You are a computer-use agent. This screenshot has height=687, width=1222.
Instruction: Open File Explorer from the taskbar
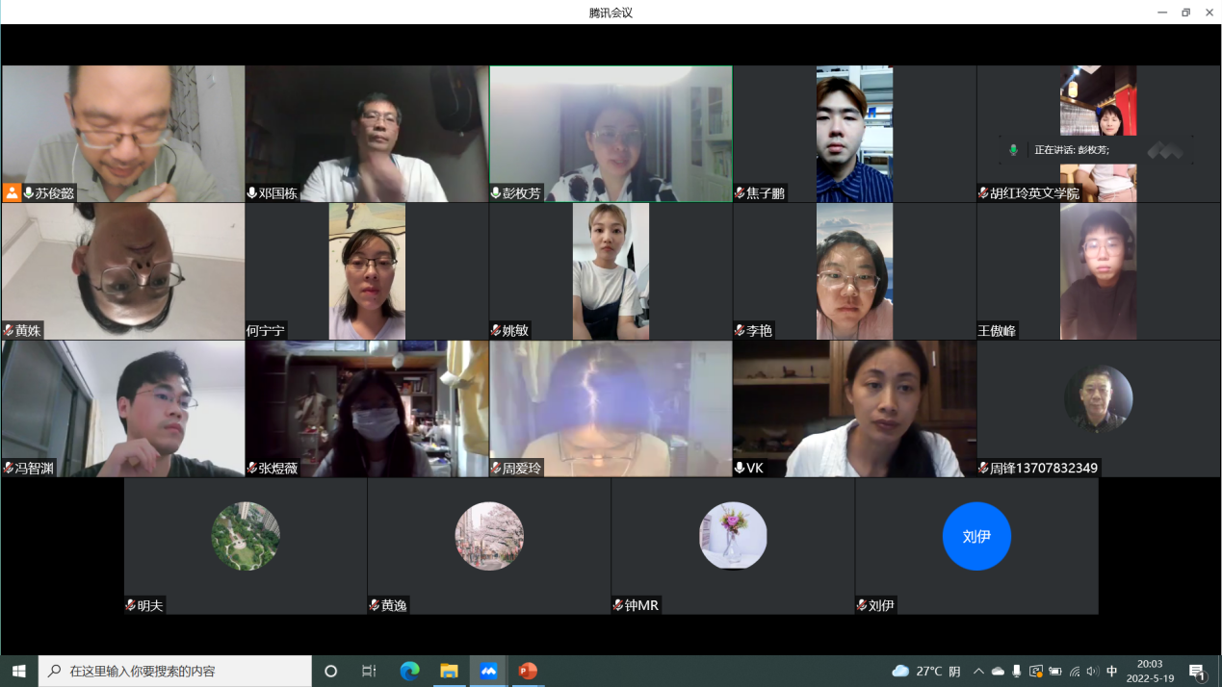point(449,671)
